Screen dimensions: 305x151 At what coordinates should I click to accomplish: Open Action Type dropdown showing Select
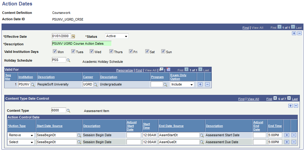tap(21, 142)
